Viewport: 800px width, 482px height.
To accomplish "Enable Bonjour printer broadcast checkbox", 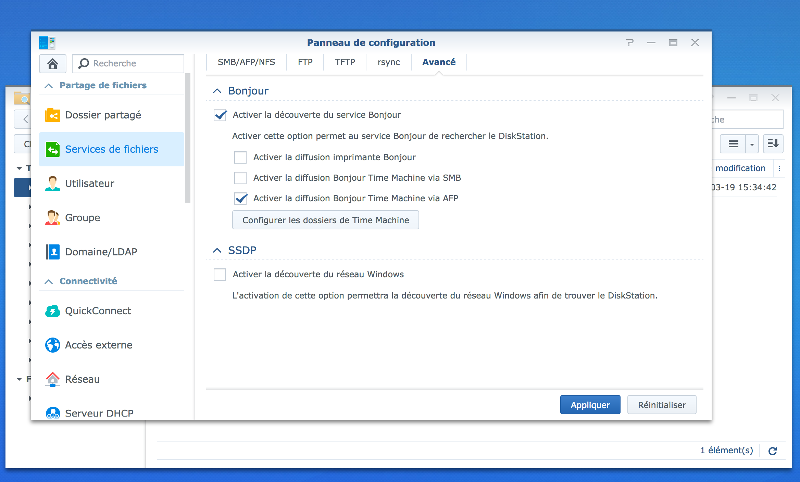I will [x=240, y=157].
